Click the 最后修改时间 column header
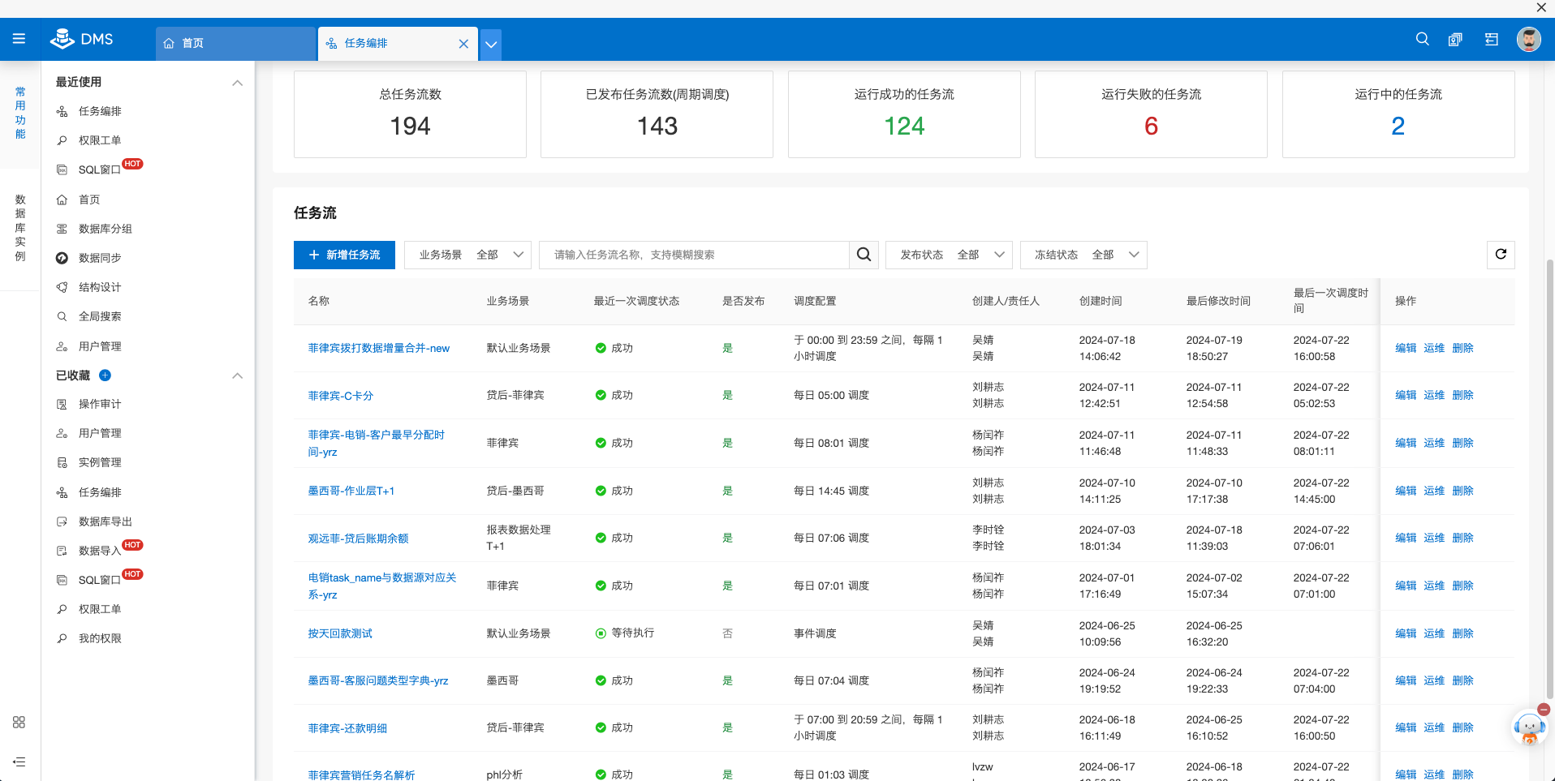1555x781 pixels. [1218, 301]
